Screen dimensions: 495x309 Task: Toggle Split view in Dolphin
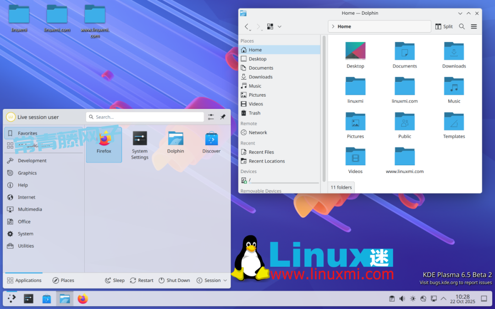[444, 27]
